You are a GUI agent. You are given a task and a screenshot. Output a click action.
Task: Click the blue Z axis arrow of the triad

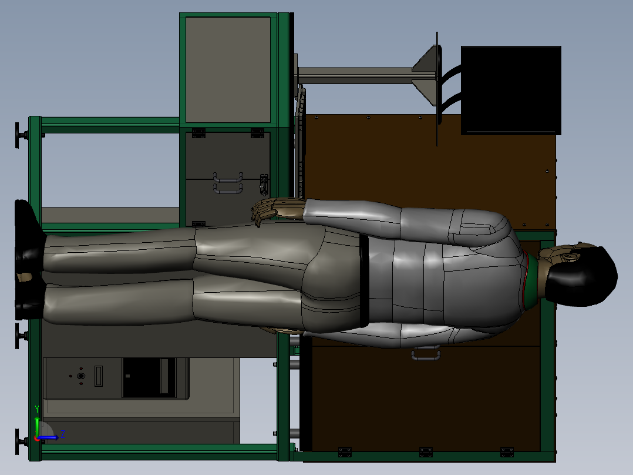click(x=48, y=437)
